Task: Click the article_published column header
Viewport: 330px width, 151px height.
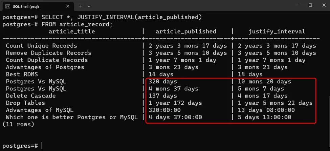Action: click(x=186, y=31)
